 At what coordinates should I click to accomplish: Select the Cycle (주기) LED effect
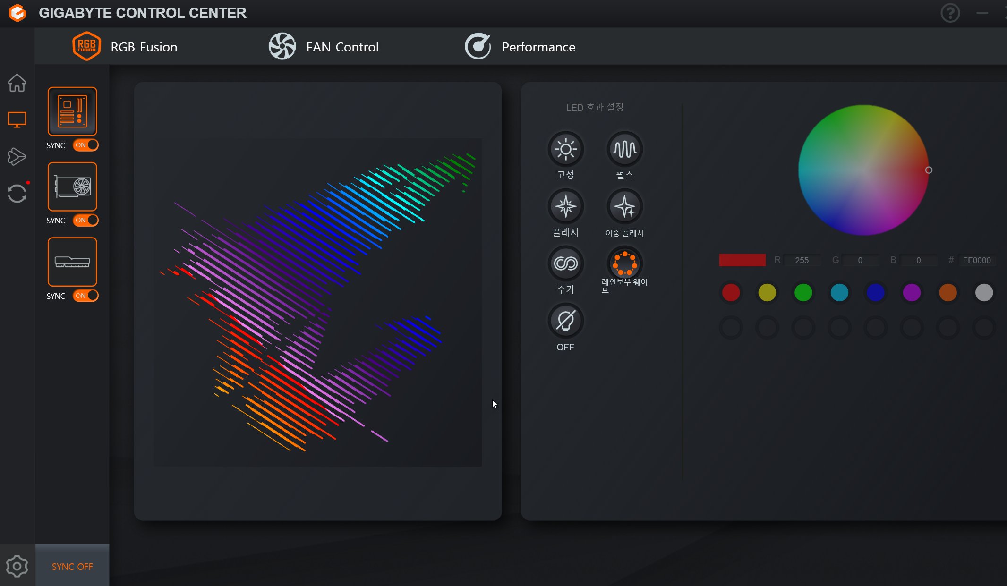pyautogui.click(x=565, y=263)
